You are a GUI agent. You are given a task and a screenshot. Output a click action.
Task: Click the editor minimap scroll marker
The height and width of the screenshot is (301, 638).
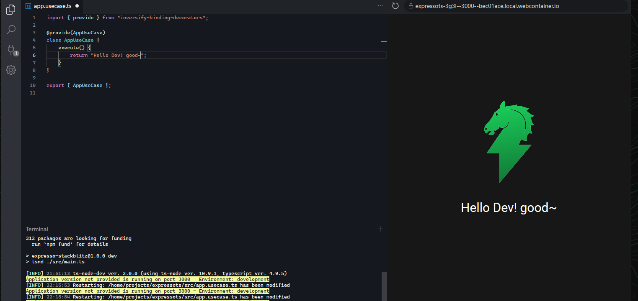384,41
